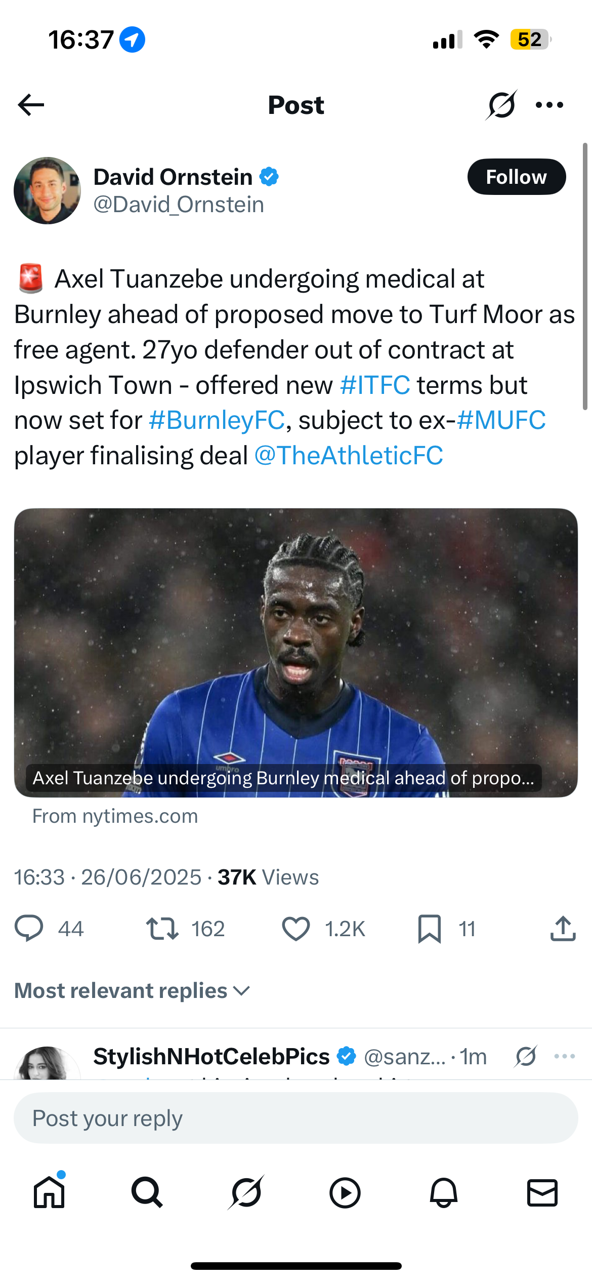Viewport: 592px width, 1282px height.
Task: Open the @TheAthleticFC mention
Action: point(349,456)
